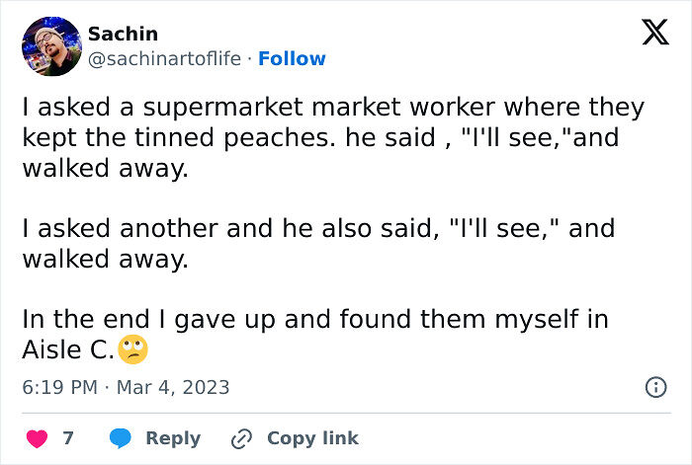The image size is (692, 465).
Task: Follow Sachin using the Follow link
Action: [292, 59]
